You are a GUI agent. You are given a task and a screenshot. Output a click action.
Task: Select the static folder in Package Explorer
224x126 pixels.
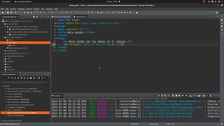click(x=11, y=40)
